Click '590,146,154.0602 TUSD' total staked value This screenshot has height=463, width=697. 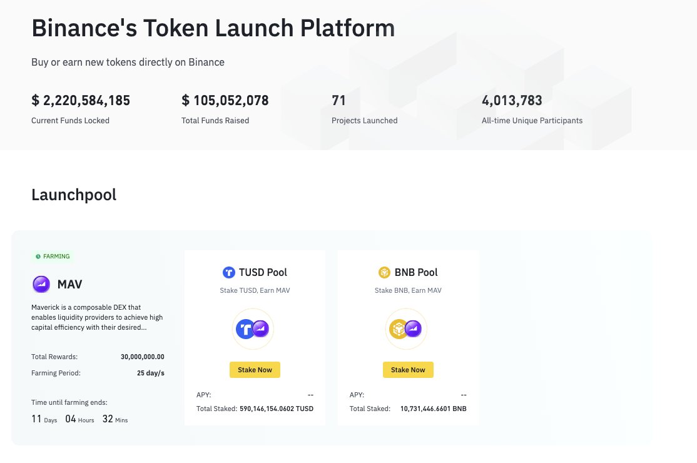(x=277, y=409)
